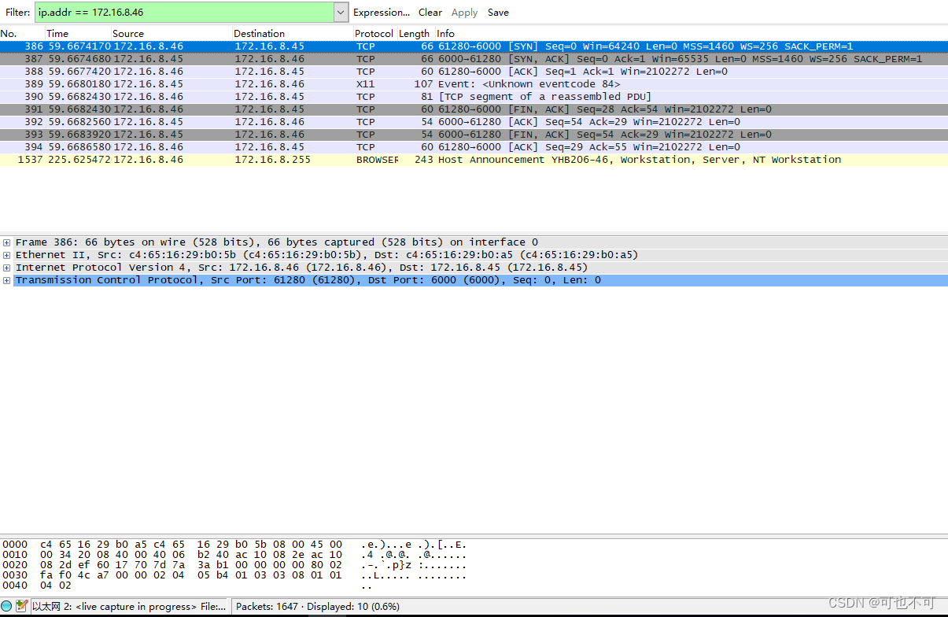Image resolution: width=948 pixels, height=617 pixels.
Task: Expand Transmission Control Protocol node
Action: click(6, 280)
